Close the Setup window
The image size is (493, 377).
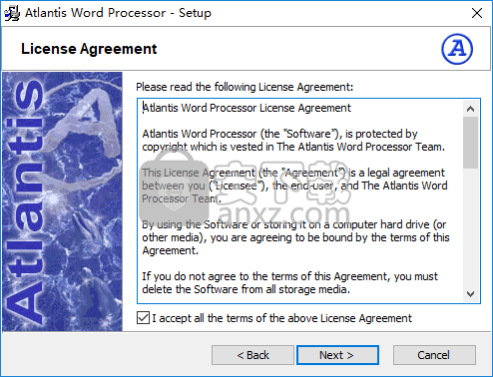pos(477,13)
